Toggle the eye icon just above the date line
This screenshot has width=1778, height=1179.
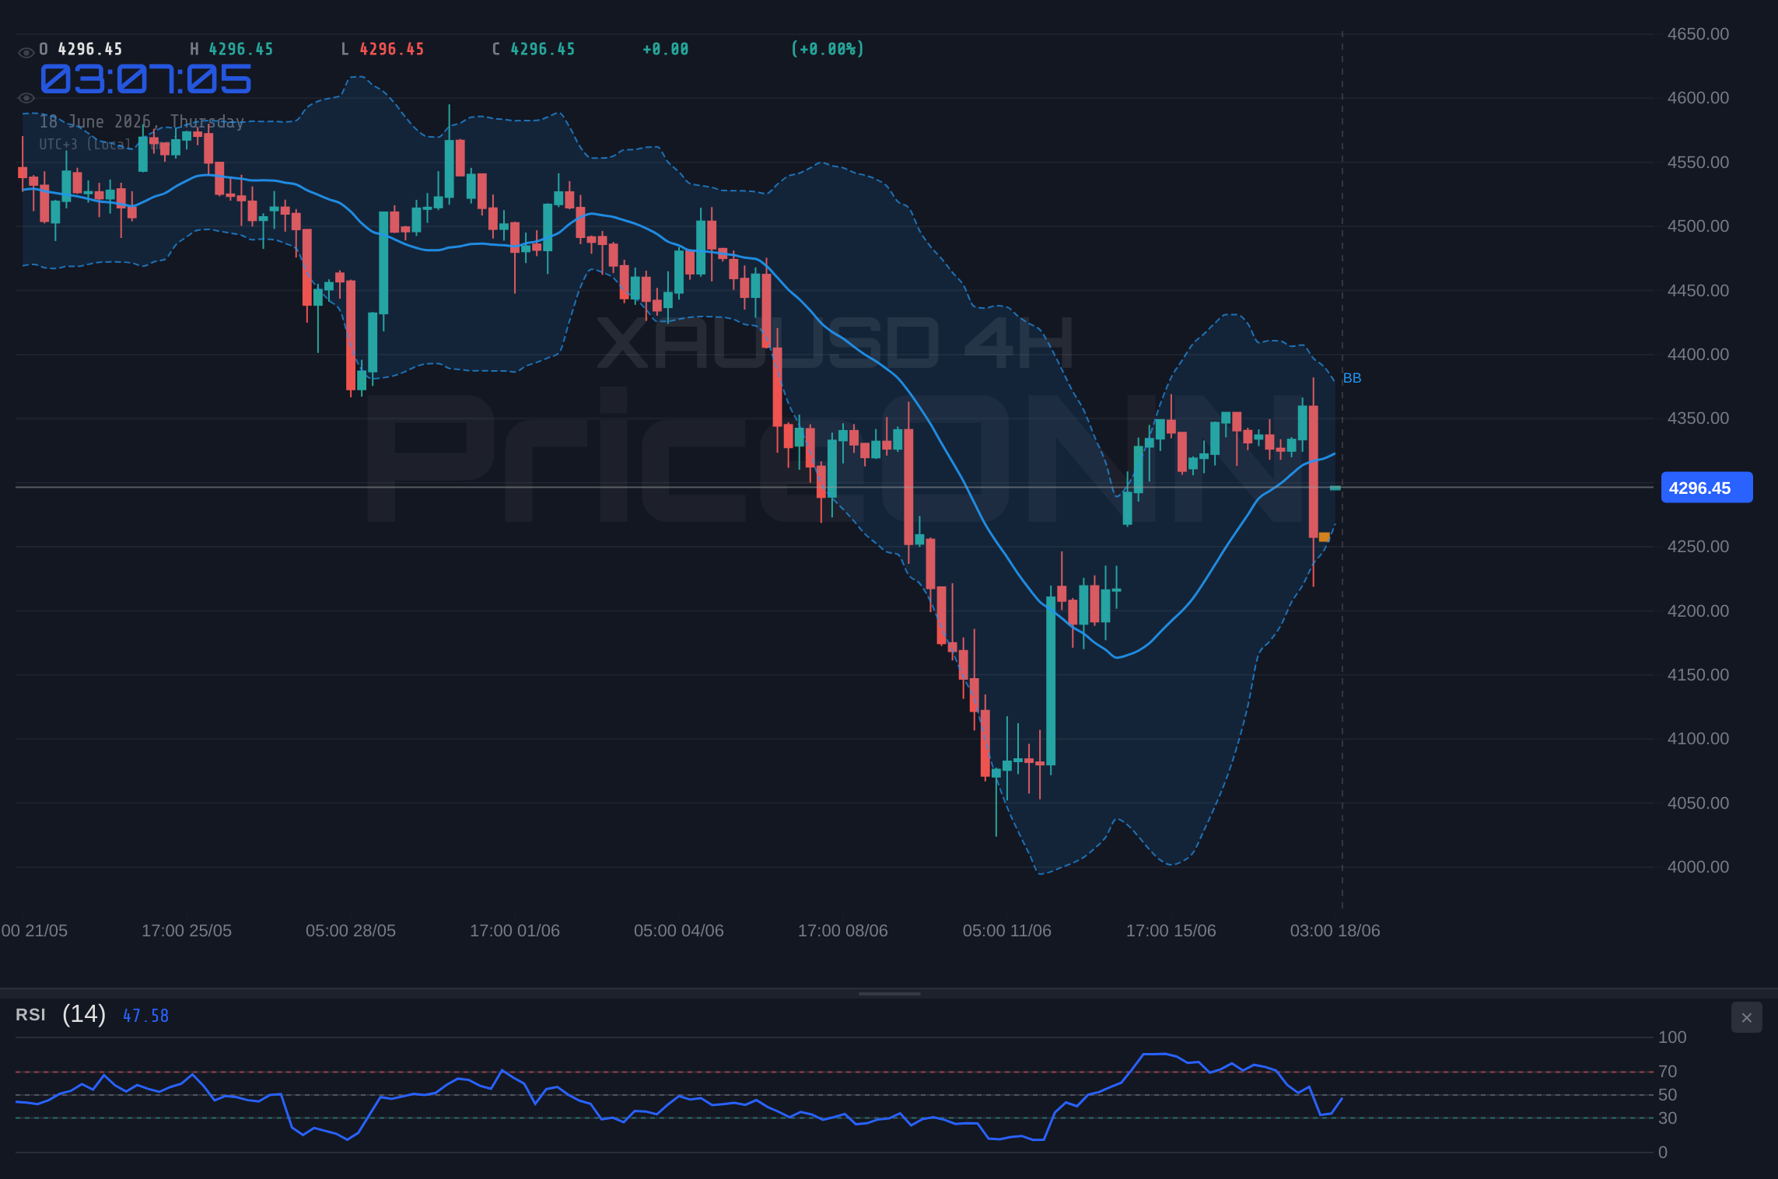coord(26,98)
